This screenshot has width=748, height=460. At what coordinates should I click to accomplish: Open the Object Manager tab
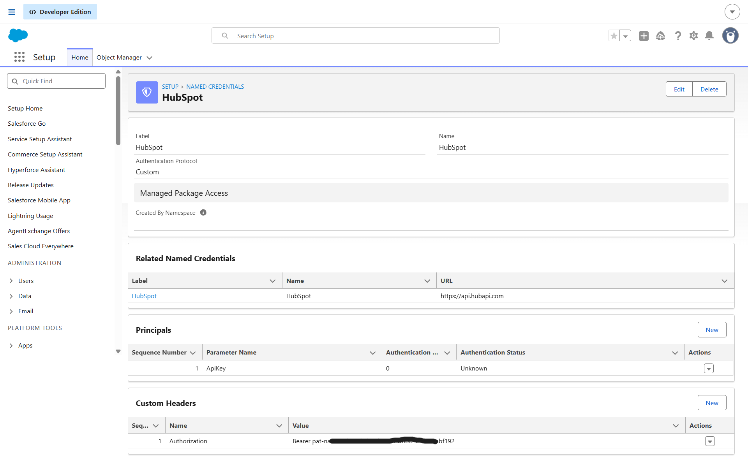tap(119, 58)
